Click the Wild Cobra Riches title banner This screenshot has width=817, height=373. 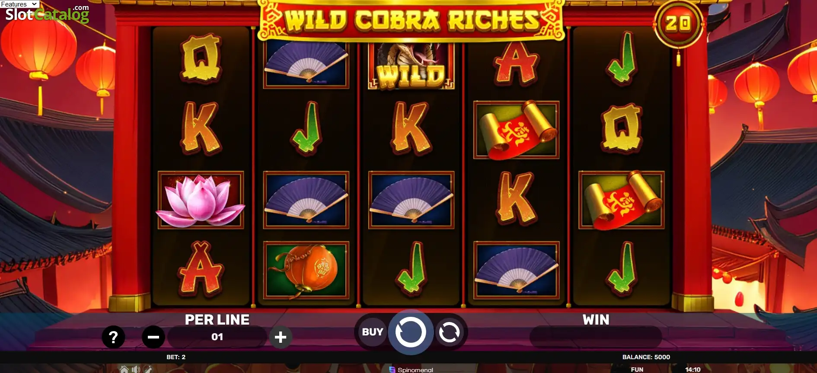point(411,20)
